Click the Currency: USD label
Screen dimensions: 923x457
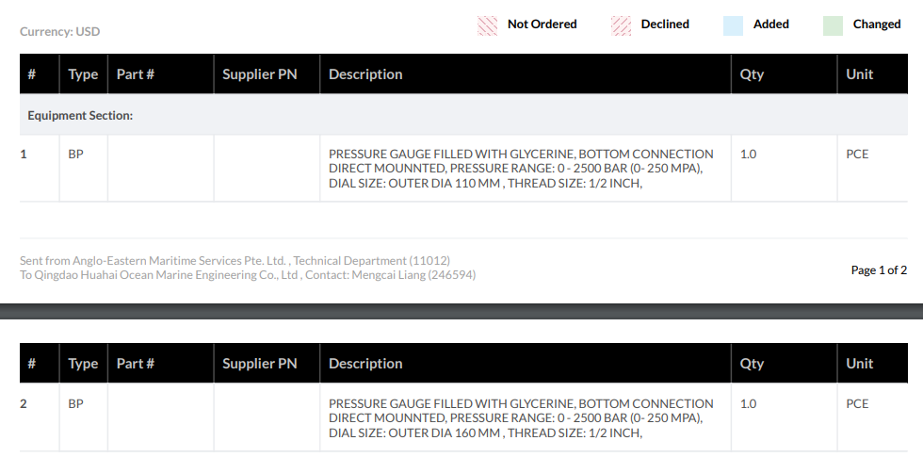(59, 32)
